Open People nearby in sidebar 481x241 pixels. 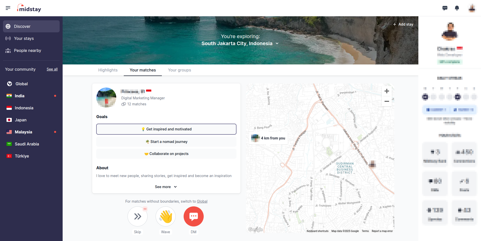(31, 50)
